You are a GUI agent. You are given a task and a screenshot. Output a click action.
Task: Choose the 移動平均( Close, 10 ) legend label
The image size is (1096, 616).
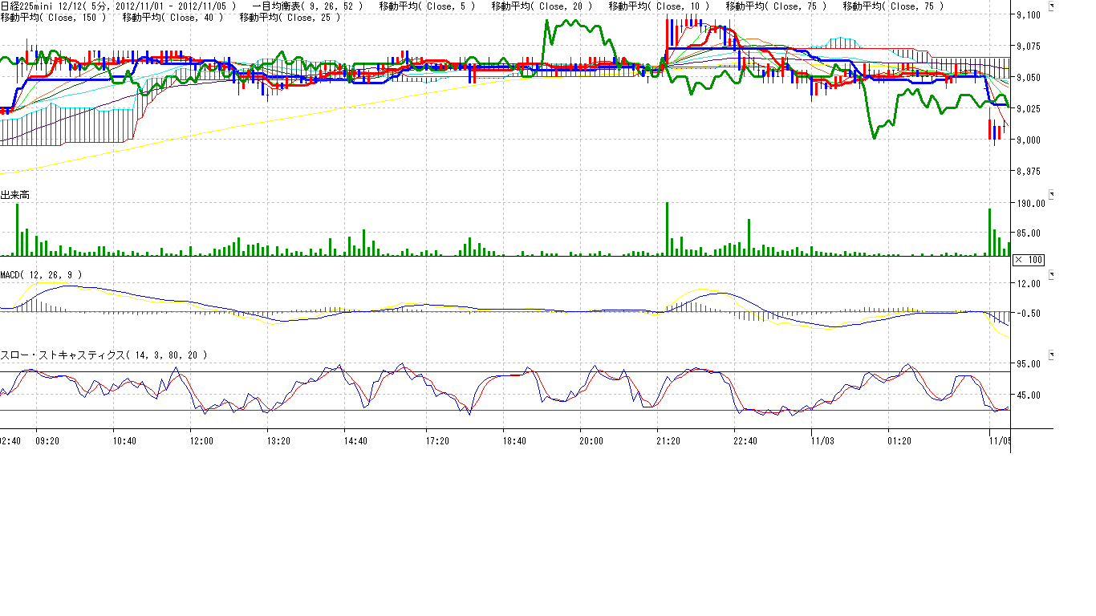point(659,6)
